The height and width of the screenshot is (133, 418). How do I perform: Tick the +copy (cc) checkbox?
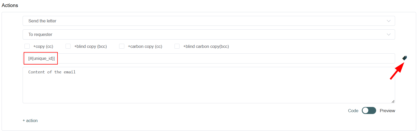click(x=27, y=46)
